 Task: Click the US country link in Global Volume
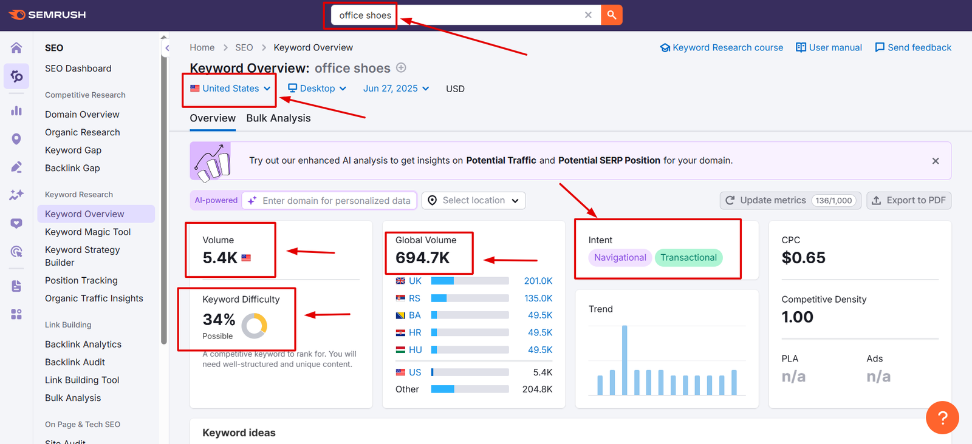415,372
